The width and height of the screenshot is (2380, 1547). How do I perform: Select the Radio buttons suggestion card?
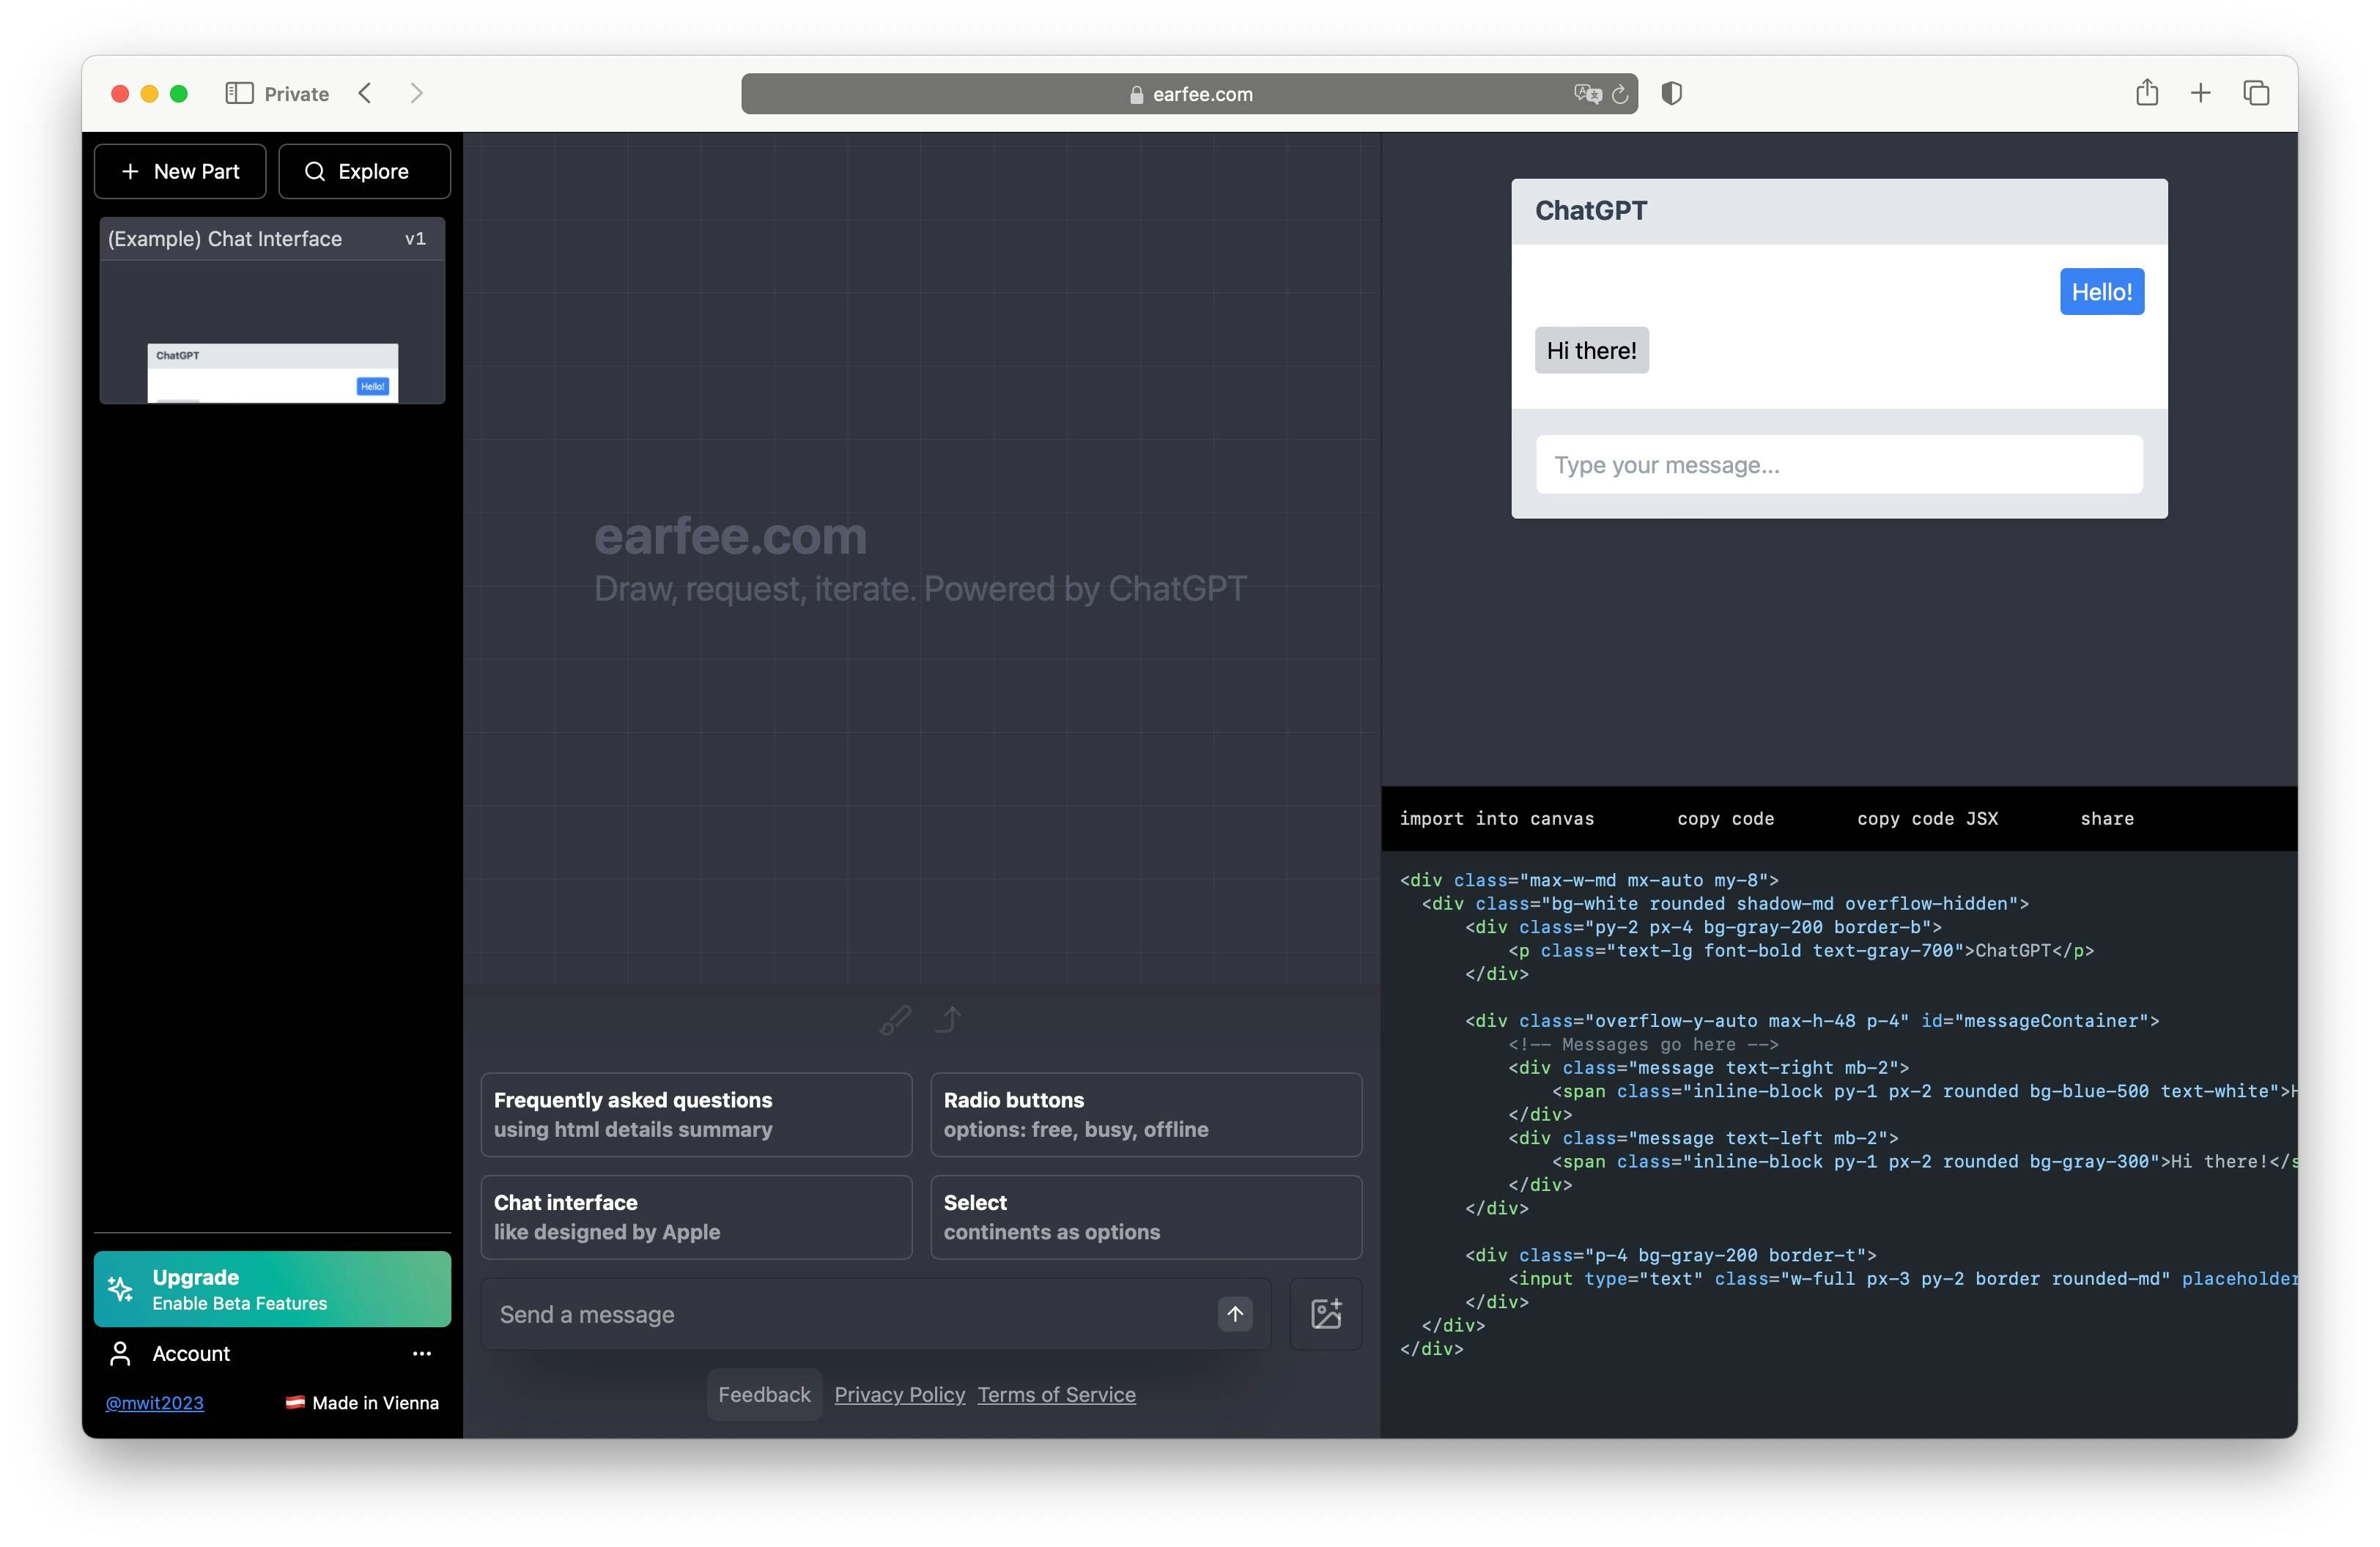1146,1116
